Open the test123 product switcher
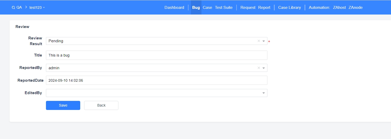391x139 pixels. pyautogui.click(x=37, y=8)
